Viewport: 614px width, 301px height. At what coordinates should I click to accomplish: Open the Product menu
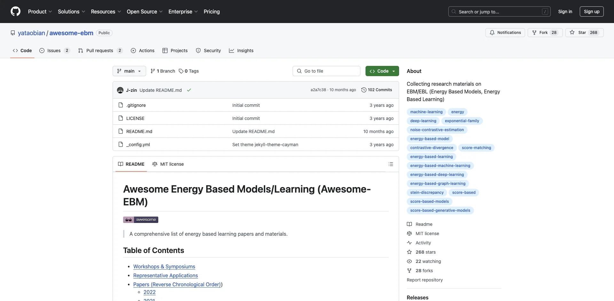point(40,12)
